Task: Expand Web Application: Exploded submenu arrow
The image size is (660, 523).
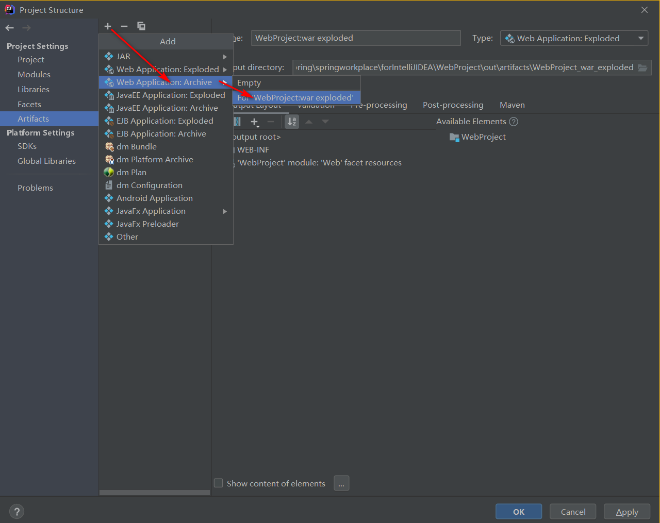Action: coord(225,70)
